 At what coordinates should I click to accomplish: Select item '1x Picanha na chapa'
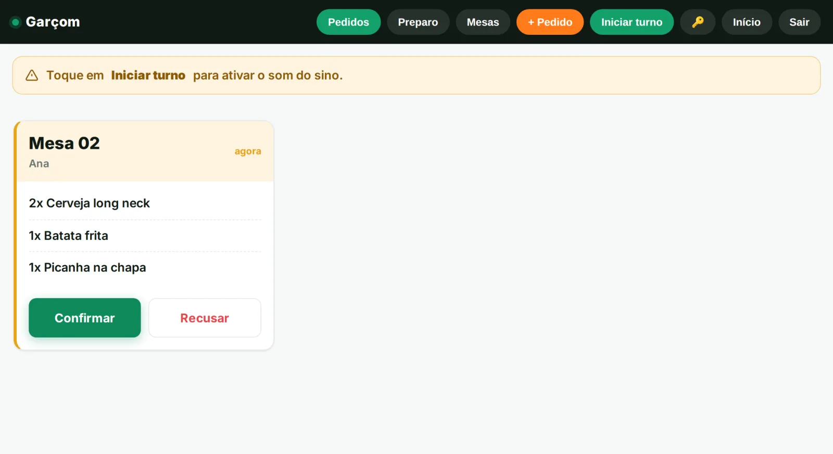click(x=87, y=268)
